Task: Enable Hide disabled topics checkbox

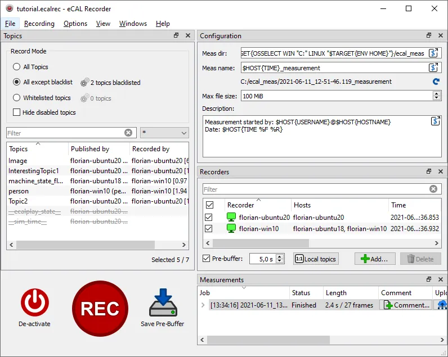Action: pyautogui.click(x=17, y=112)
